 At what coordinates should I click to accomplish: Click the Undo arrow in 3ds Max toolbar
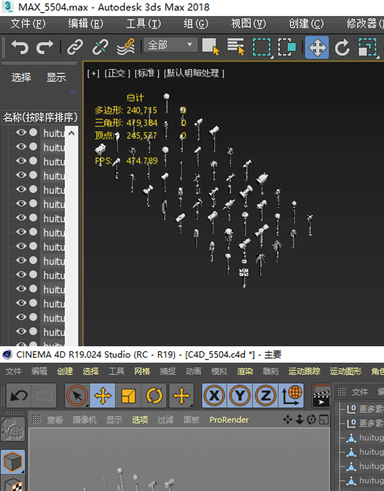[20, 47]
